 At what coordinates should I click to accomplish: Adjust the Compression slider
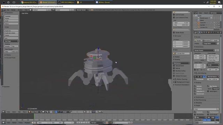tap(207, 123)
